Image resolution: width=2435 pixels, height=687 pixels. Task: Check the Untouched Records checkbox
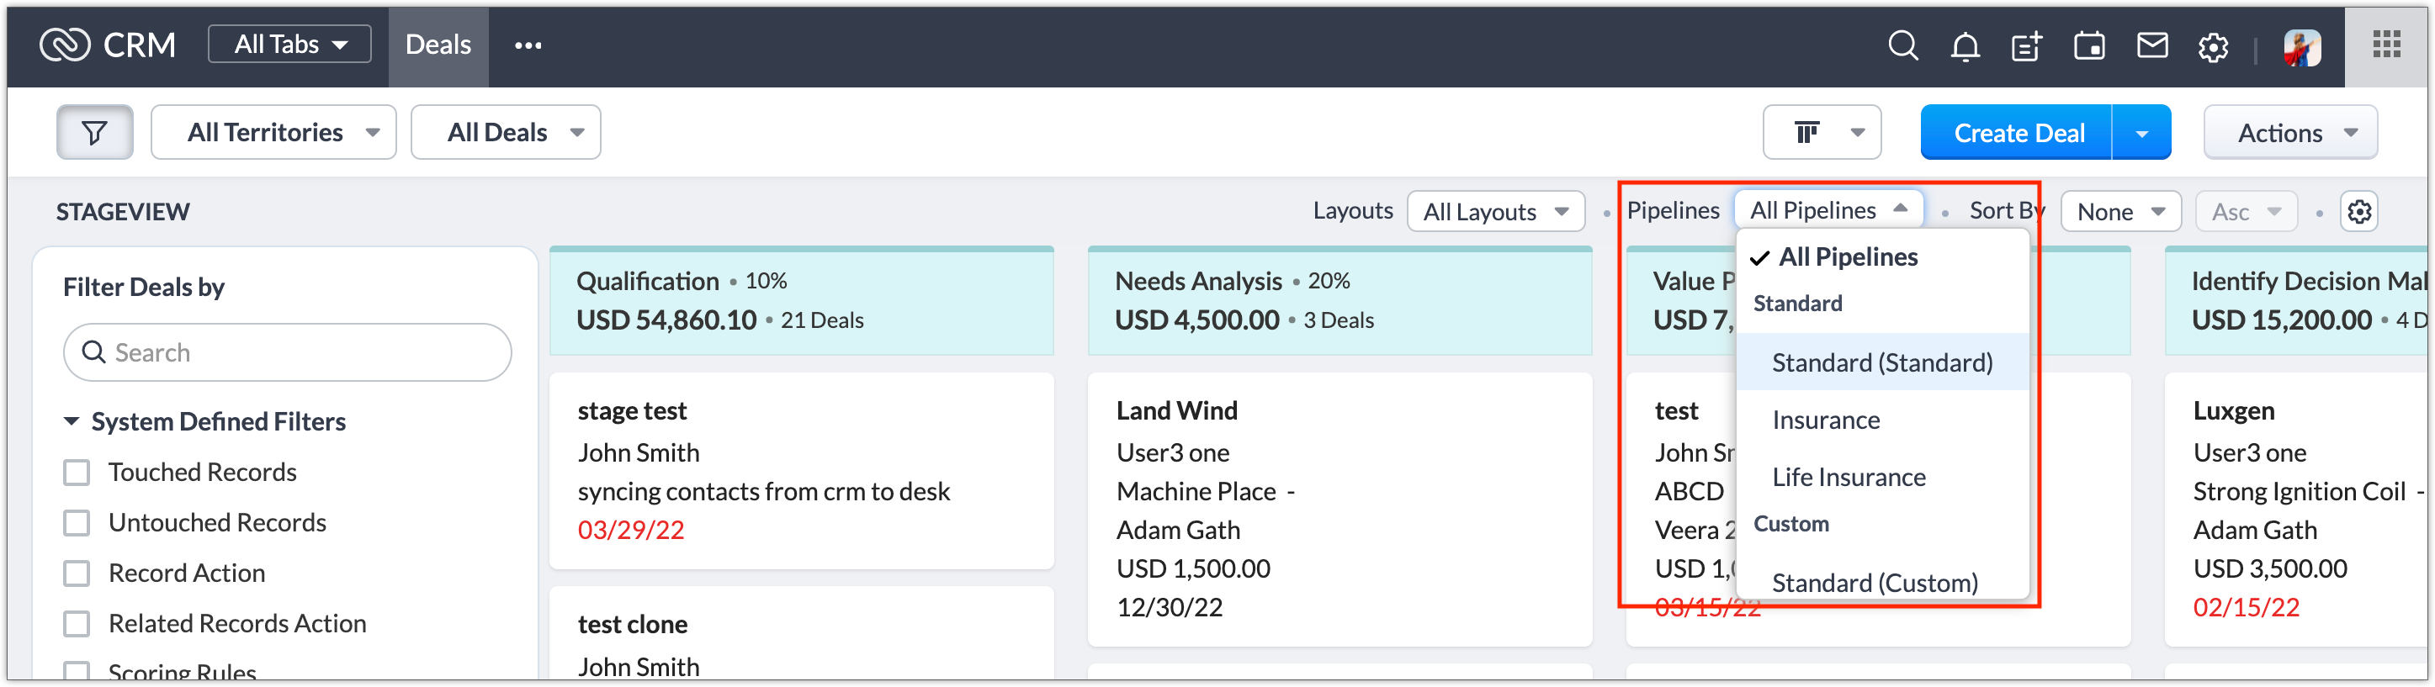click(x=77, y=522)
